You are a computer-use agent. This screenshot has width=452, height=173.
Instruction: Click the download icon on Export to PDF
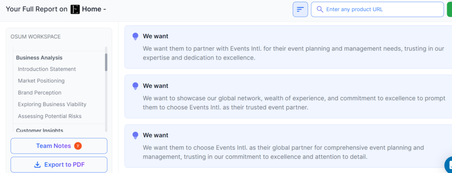[38, 165]
